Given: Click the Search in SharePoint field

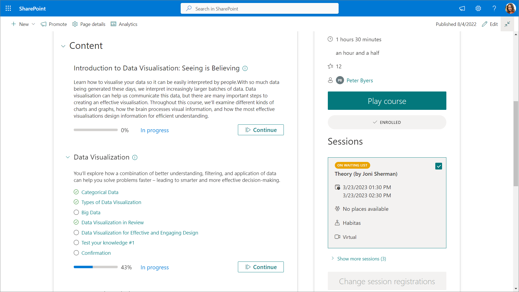Looking at the screenshot, I should (259, 9).
